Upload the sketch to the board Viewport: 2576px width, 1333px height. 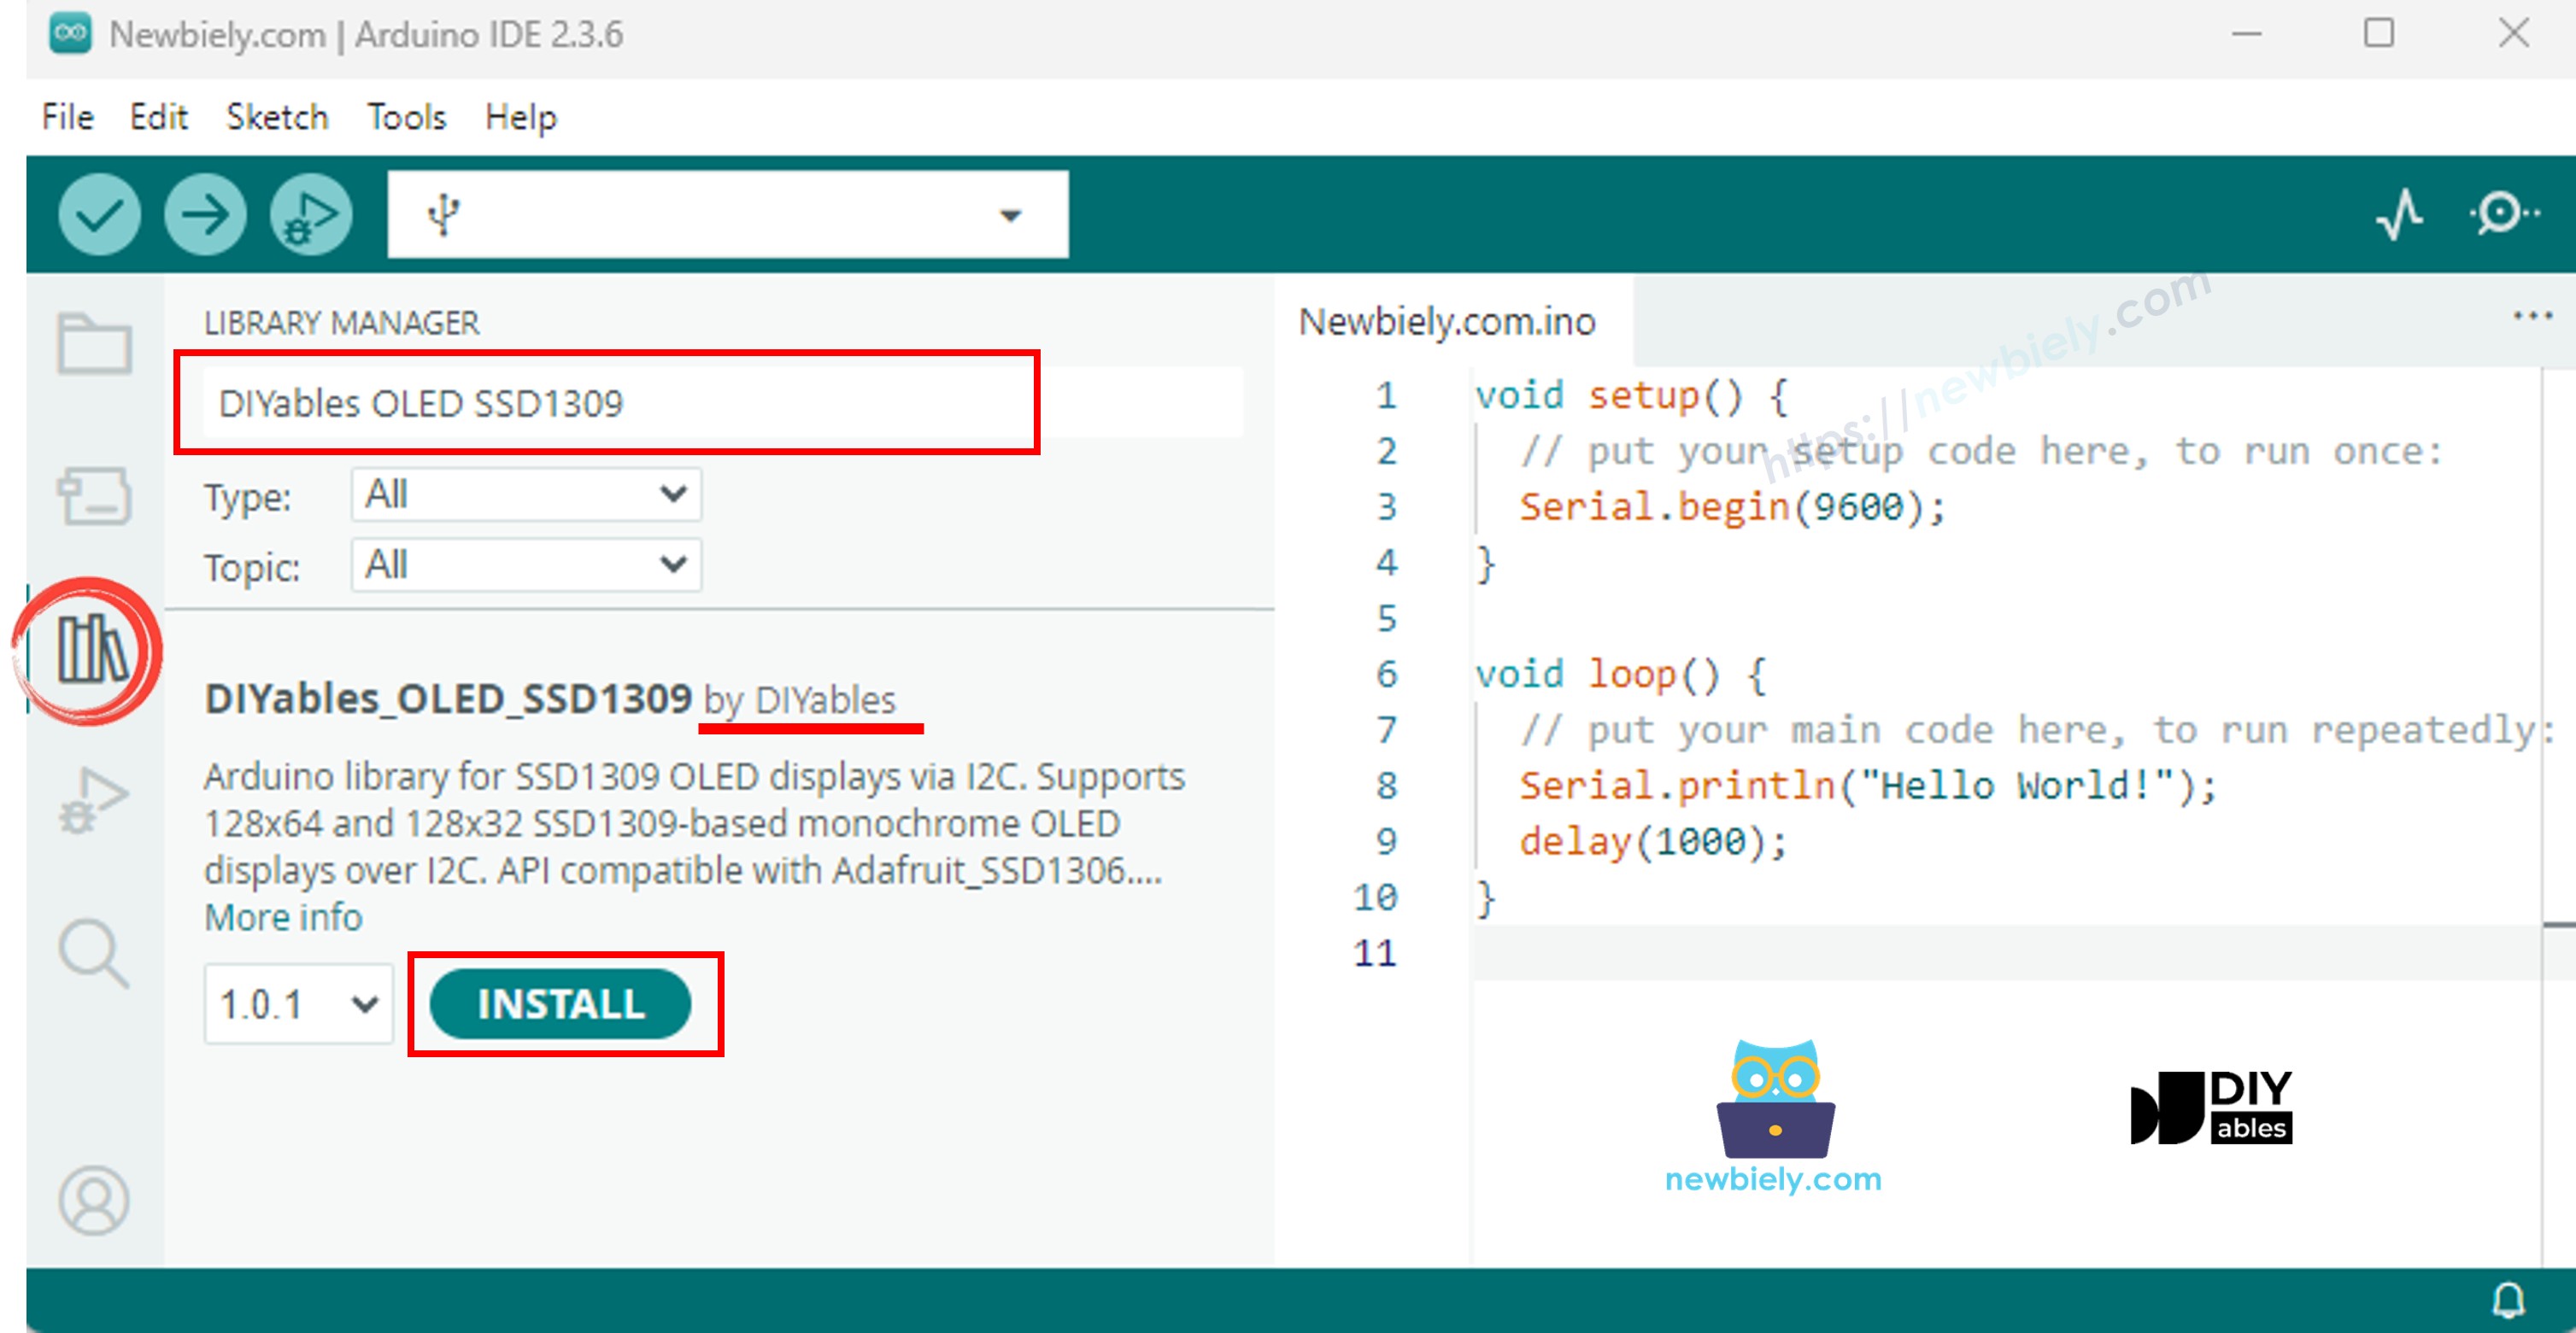point(204,213)
